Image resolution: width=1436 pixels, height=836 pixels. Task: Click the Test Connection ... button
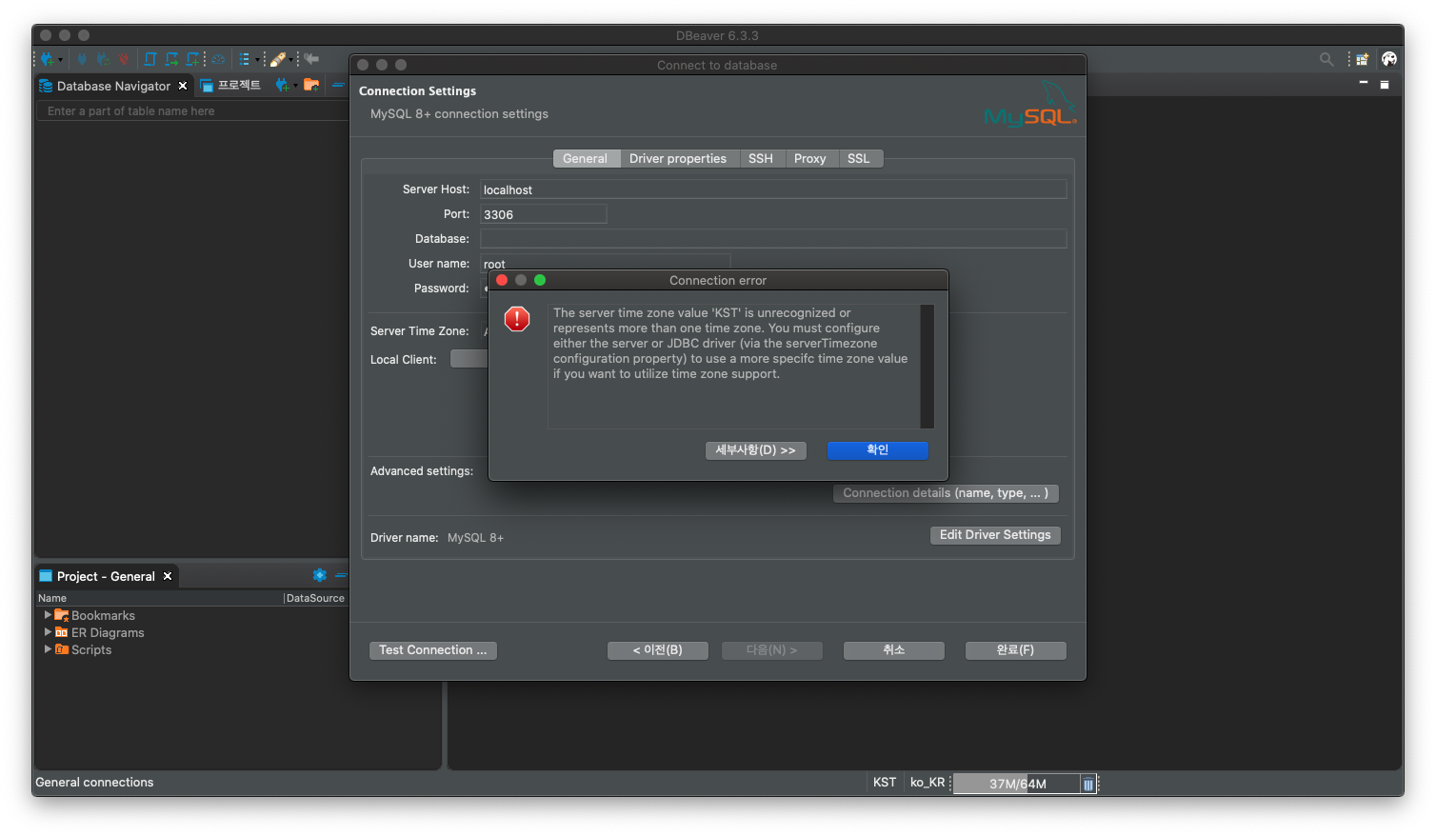pyautogui.click(x=433, y=650)
